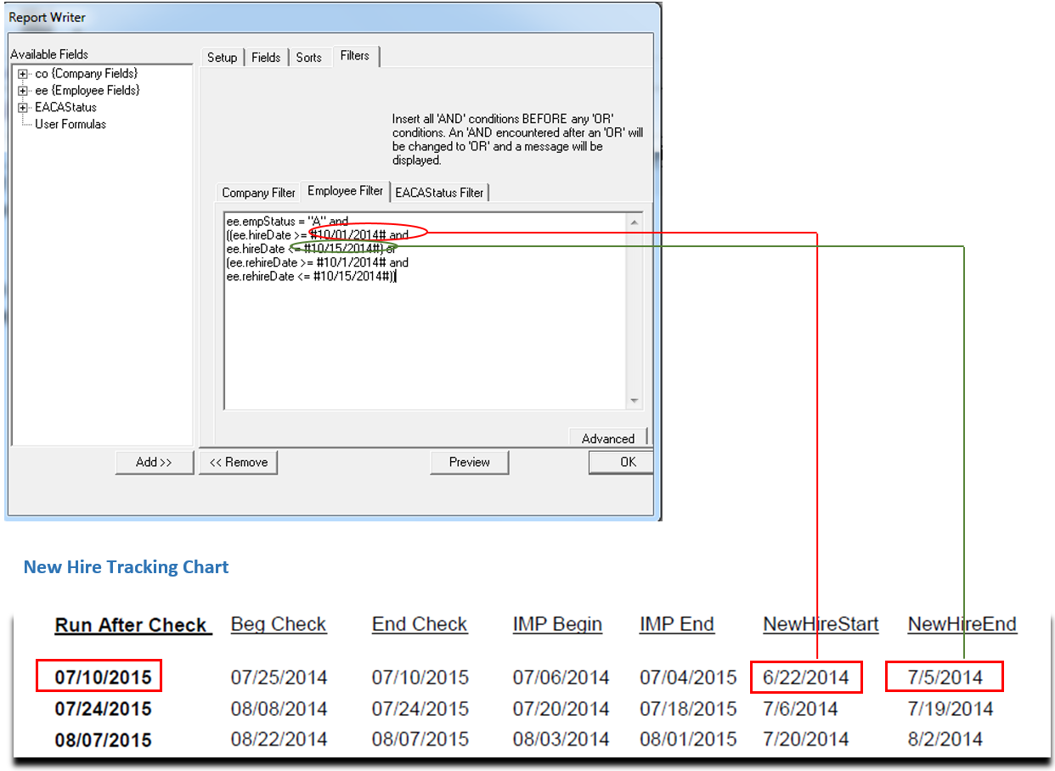Open the Fields tab
This screenshot has height=771, width=1055.
point(266,57)
